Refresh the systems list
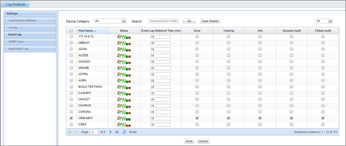346x146 pixels. coord(124,132)
